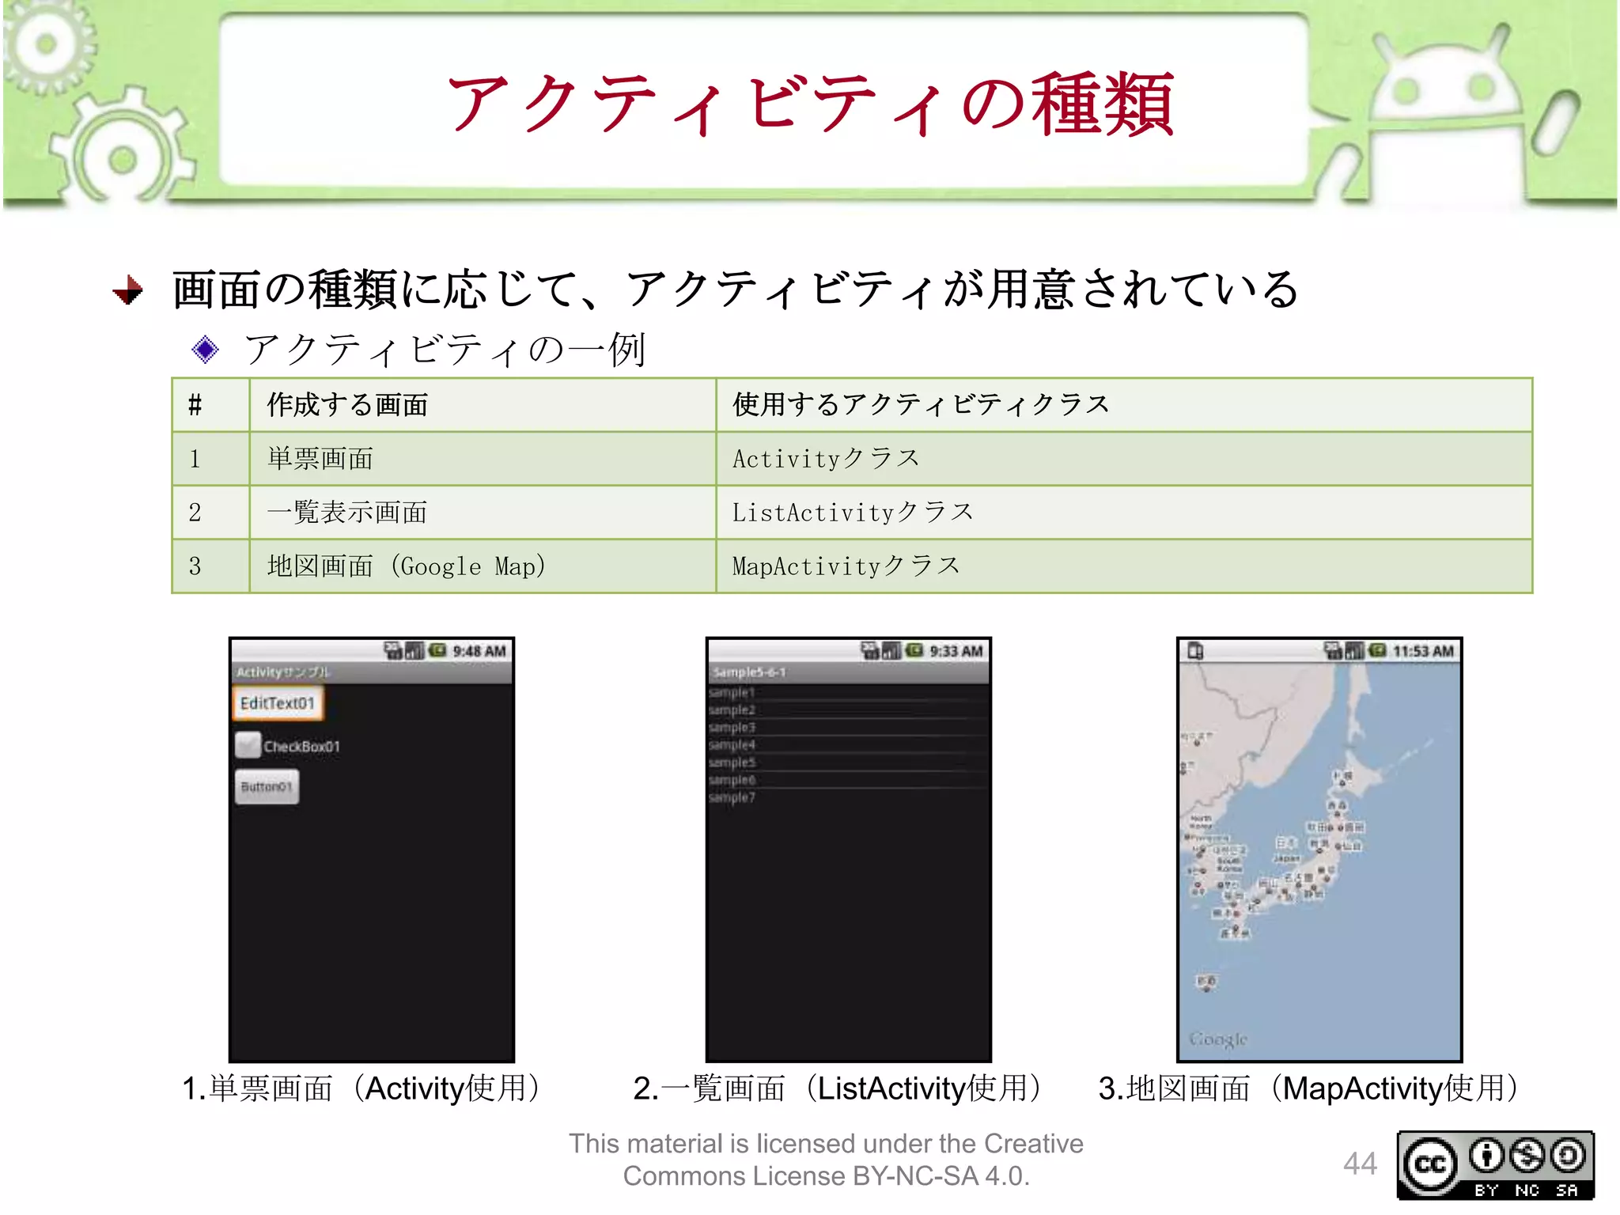Click the Creative Commons license badge
1620x1215 pixels.
1495,1165
